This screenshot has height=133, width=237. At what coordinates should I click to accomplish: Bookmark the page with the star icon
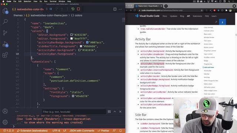coord(201,10)
